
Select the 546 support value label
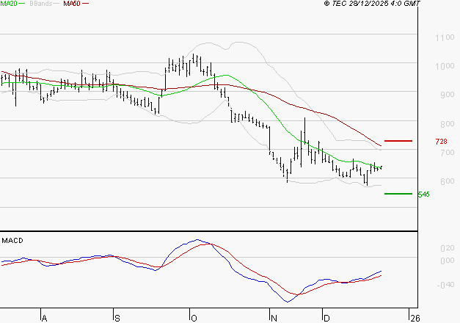pos(423,195)
